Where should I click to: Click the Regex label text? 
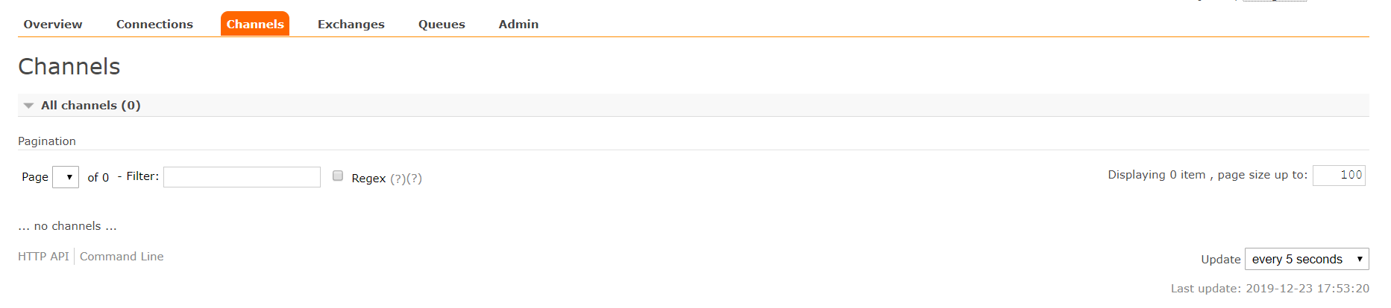(x=368, y=179)
